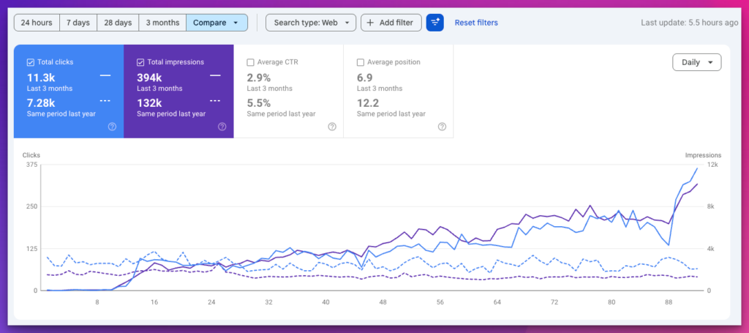Open the Daily granularity dropdown
The image size is (749, 333).
[x=696, y=62]
